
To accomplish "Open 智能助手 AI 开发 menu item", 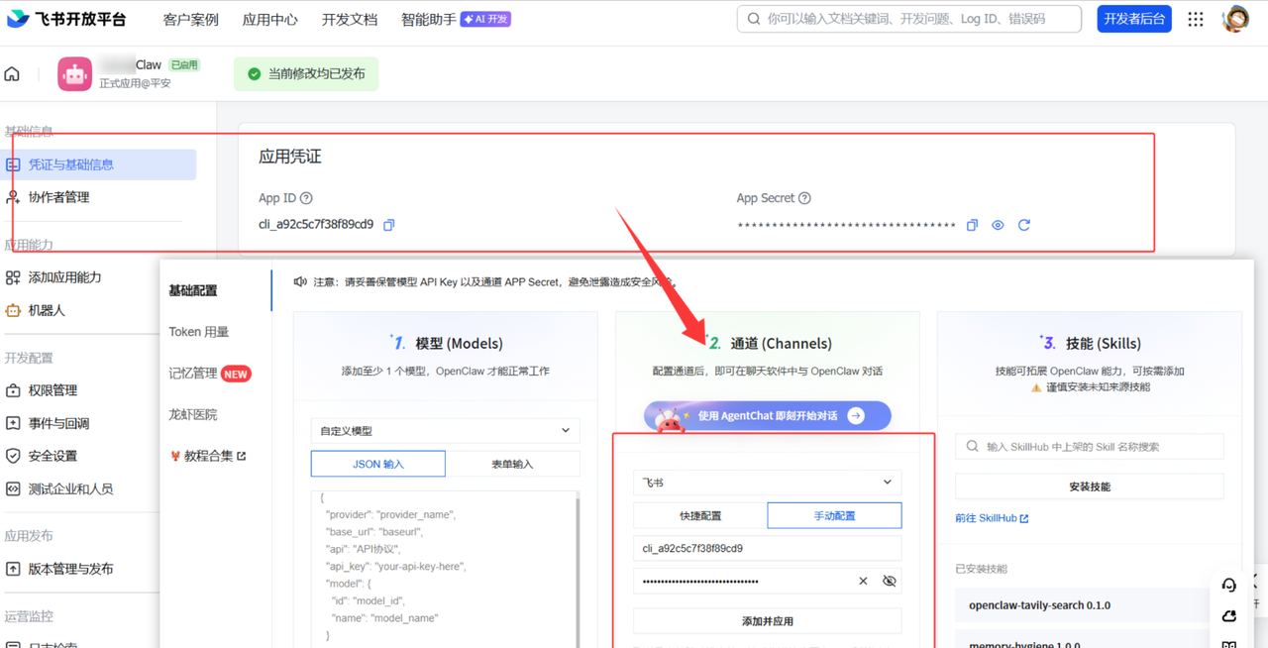I will click(456, 19).
